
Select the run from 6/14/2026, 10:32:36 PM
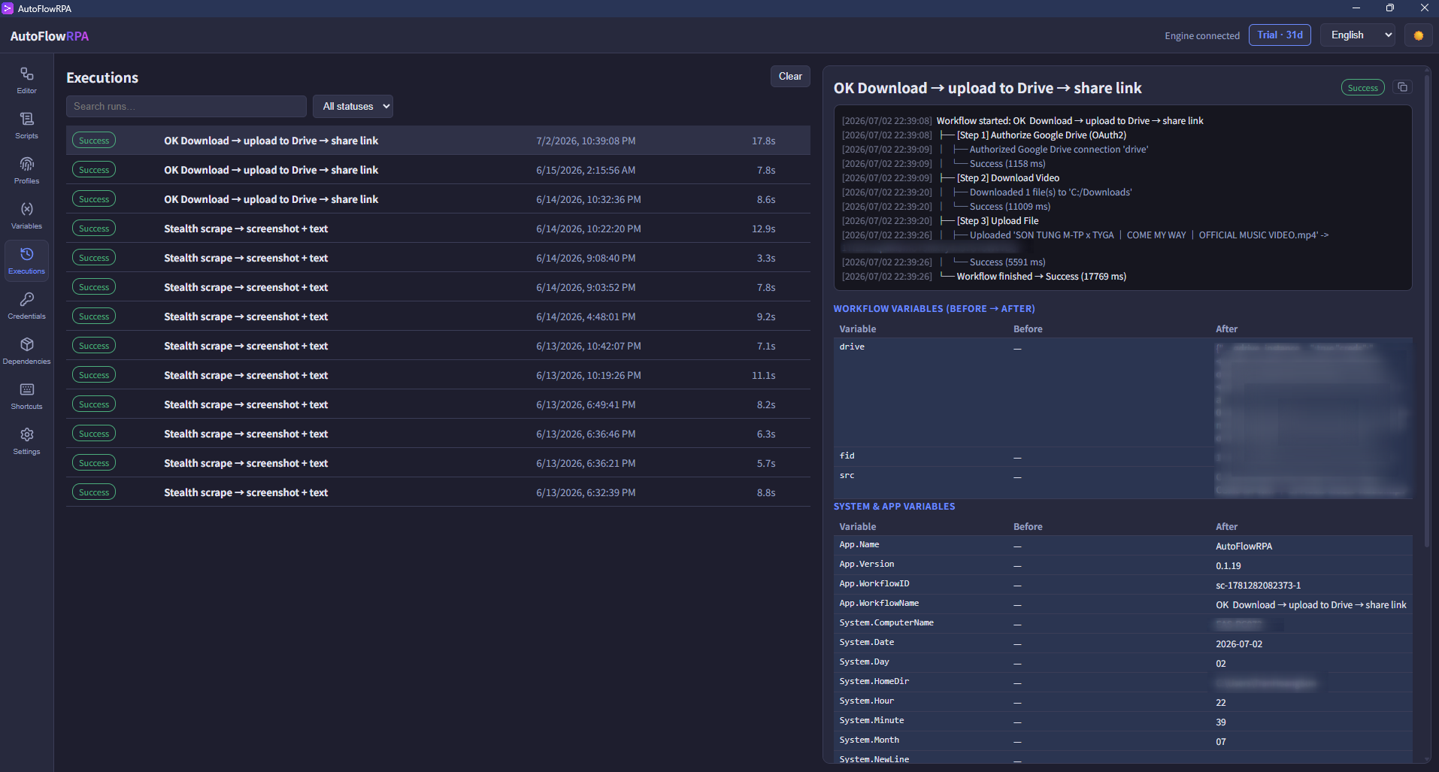coord(438,199)
